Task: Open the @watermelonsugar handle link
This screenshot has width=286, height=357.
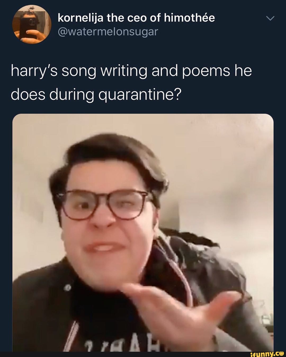Action: click(x=108, y=31)
